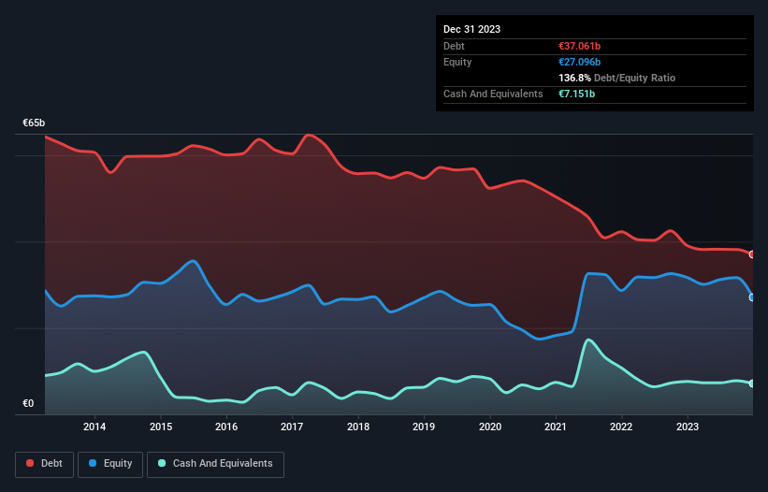Toggle the Cash And Equivalents legend button
Viewport: 768px width, 492px height.
[x=215, y=464]
